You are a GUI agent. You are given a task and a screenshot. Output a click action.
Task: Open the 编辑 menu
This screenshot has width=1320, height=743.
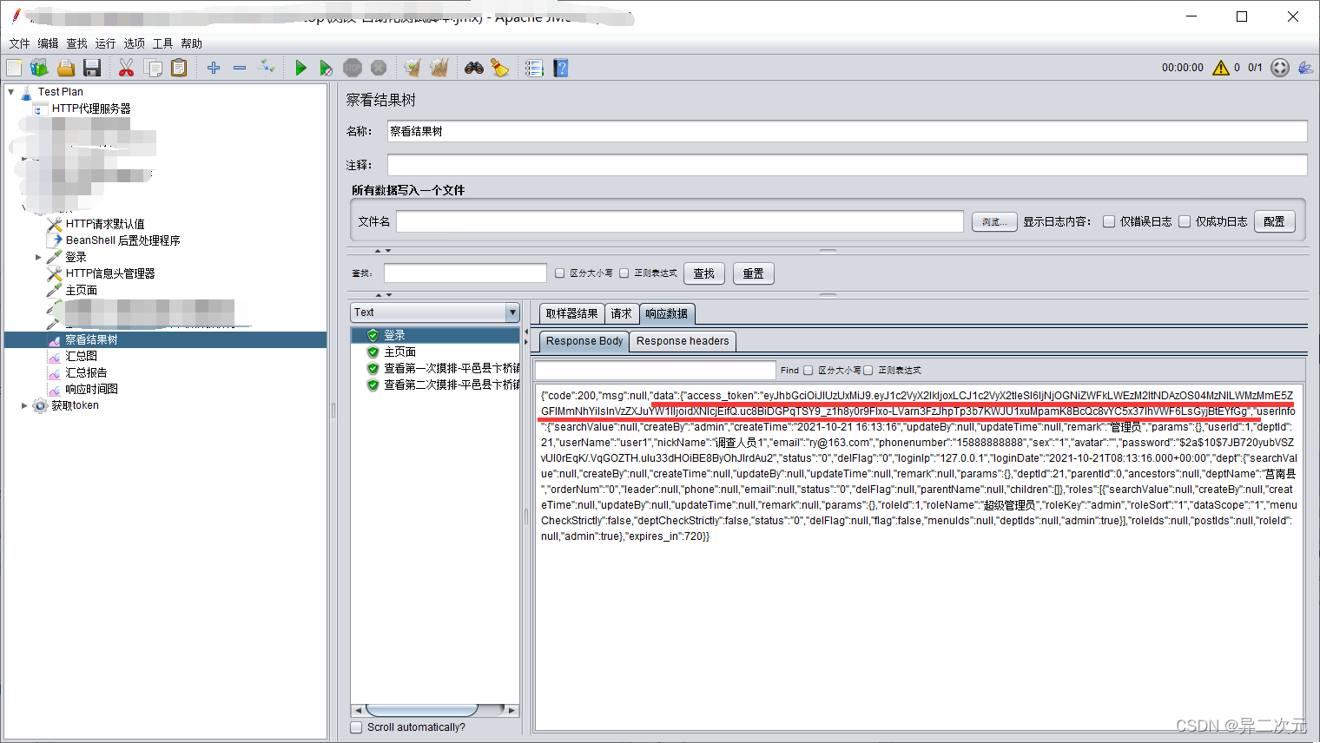pos(48,43)
